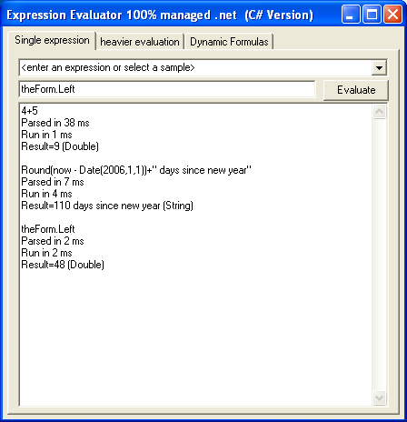Click the results scrollbar up arrow
Screen dimensions: 407x422
point(379,112)
